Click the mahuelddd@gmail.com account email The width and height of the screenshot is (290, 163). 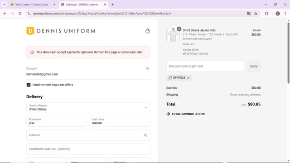(42, 74)
